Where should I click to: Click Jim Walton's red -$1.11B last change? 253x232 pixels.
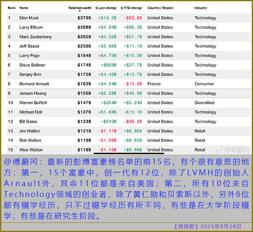[x=107, y=131]
